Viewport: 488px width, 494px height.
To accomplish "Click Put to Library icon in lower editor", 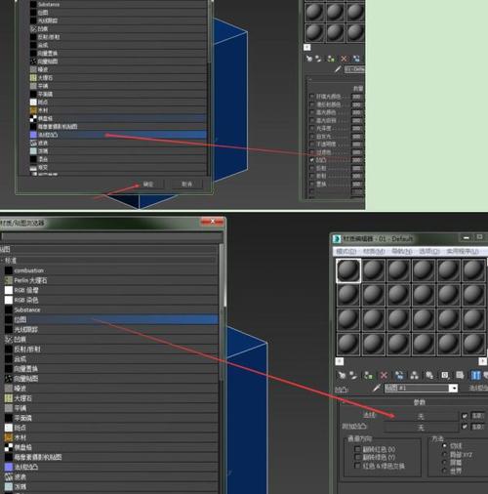I will click(x=429, y=375).
